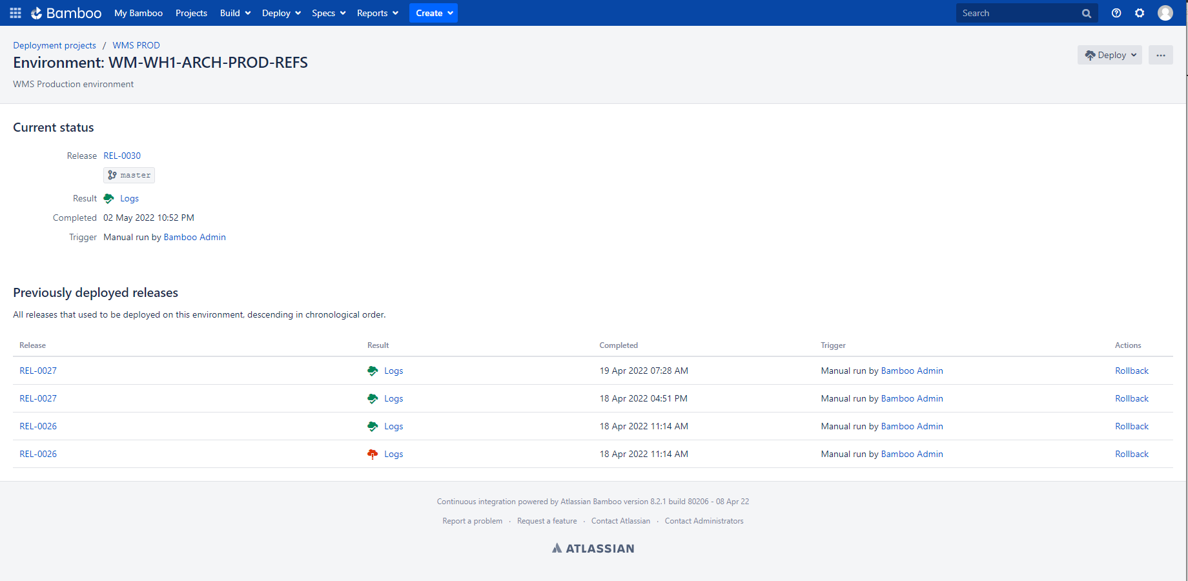Screen dimensions: 1188x581
Task: Open the more actions ellipsis button
Action: 1161,55
